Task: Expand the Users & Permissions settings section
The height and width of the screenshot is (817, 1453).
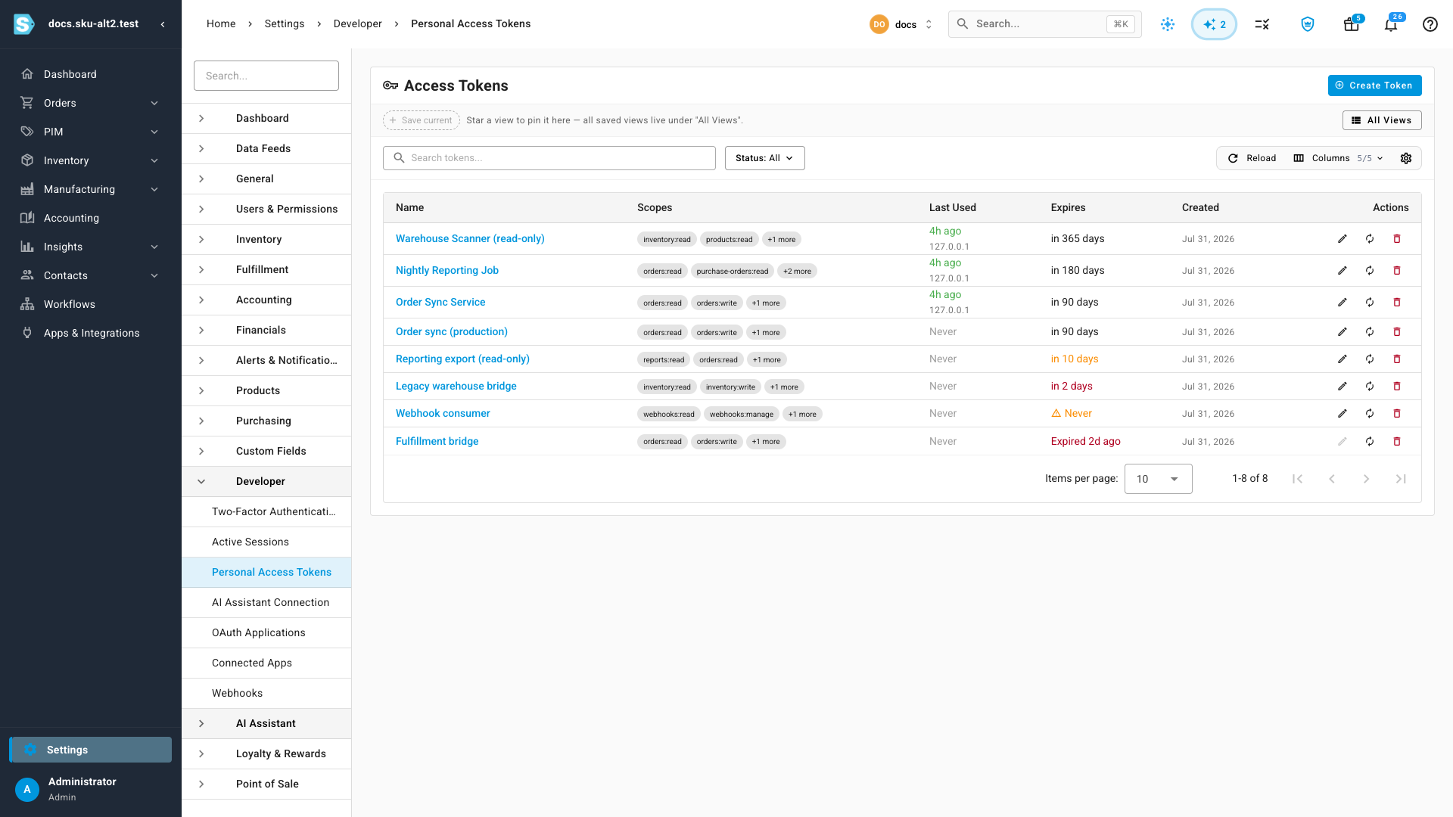Action: [266, 209]
